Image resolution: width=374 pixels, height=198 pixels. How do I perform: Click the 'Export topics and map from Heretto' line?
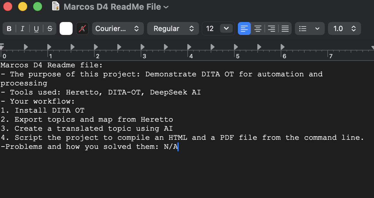(x=87, y=119)
